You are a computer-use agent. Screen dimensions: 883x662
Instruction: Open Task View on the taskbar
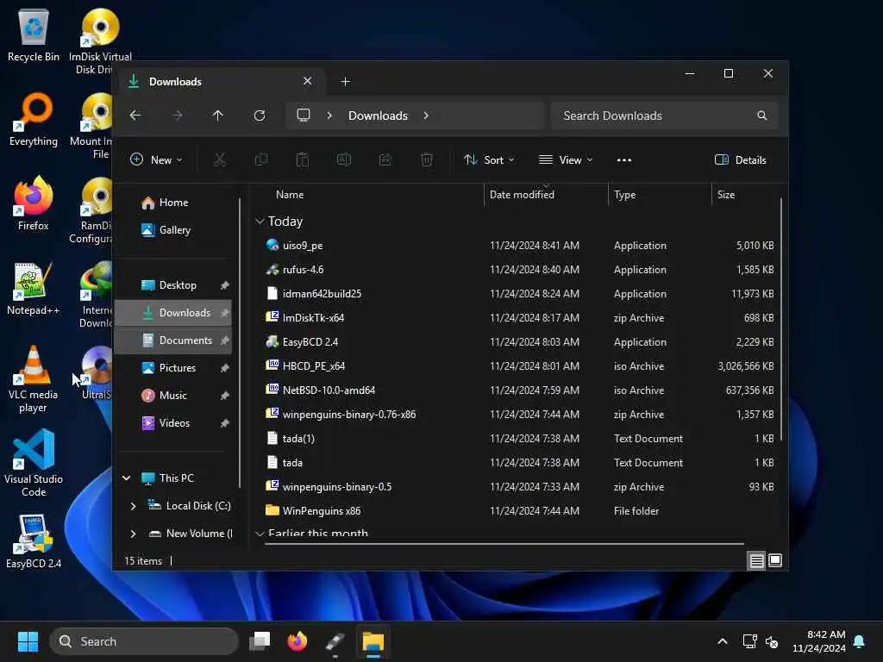point(260,641)
